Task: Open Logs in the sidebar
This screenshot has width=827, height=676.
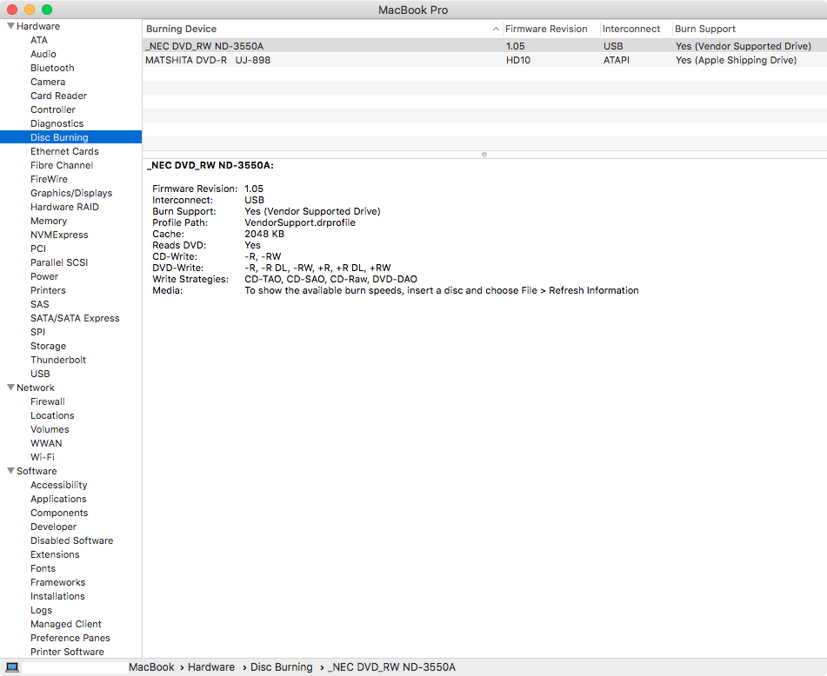Action: point(41,610)
